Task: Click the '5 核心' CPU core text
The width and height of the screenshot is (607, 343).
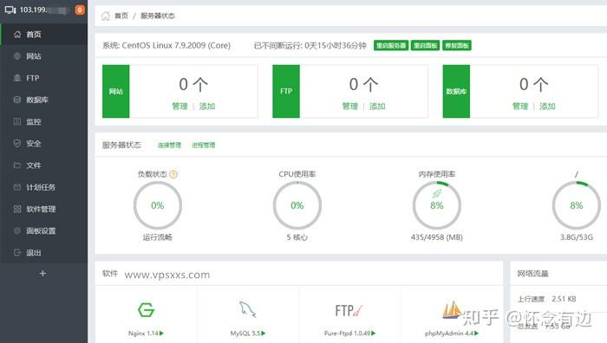Action: tap(297, 237)
